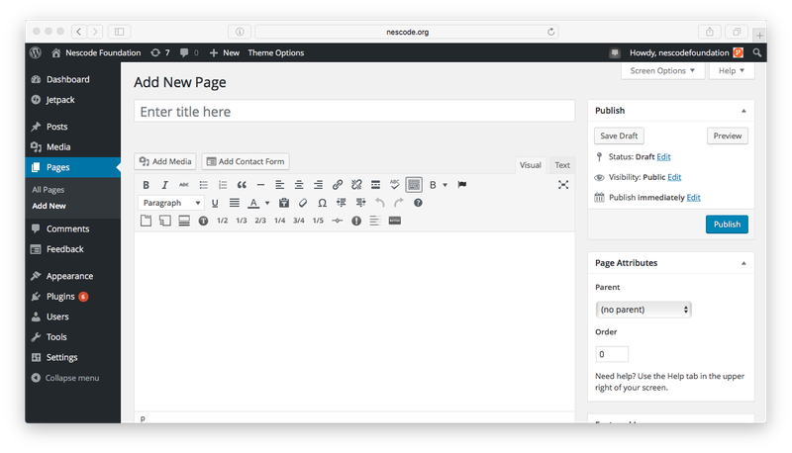The width and height of the screenshot is (792, 453).
Task: Open text color picker arrow
Action: pyautogui.click(x=267, y=203)
